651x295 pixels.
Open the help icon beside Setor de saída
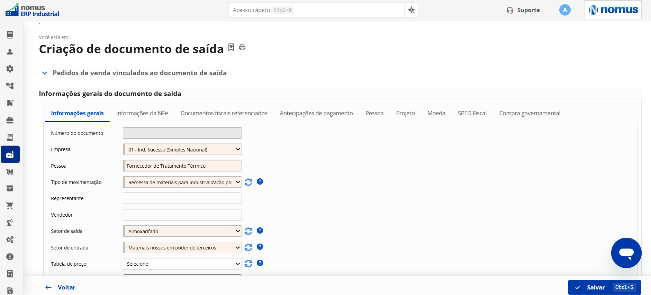(260, 230)
